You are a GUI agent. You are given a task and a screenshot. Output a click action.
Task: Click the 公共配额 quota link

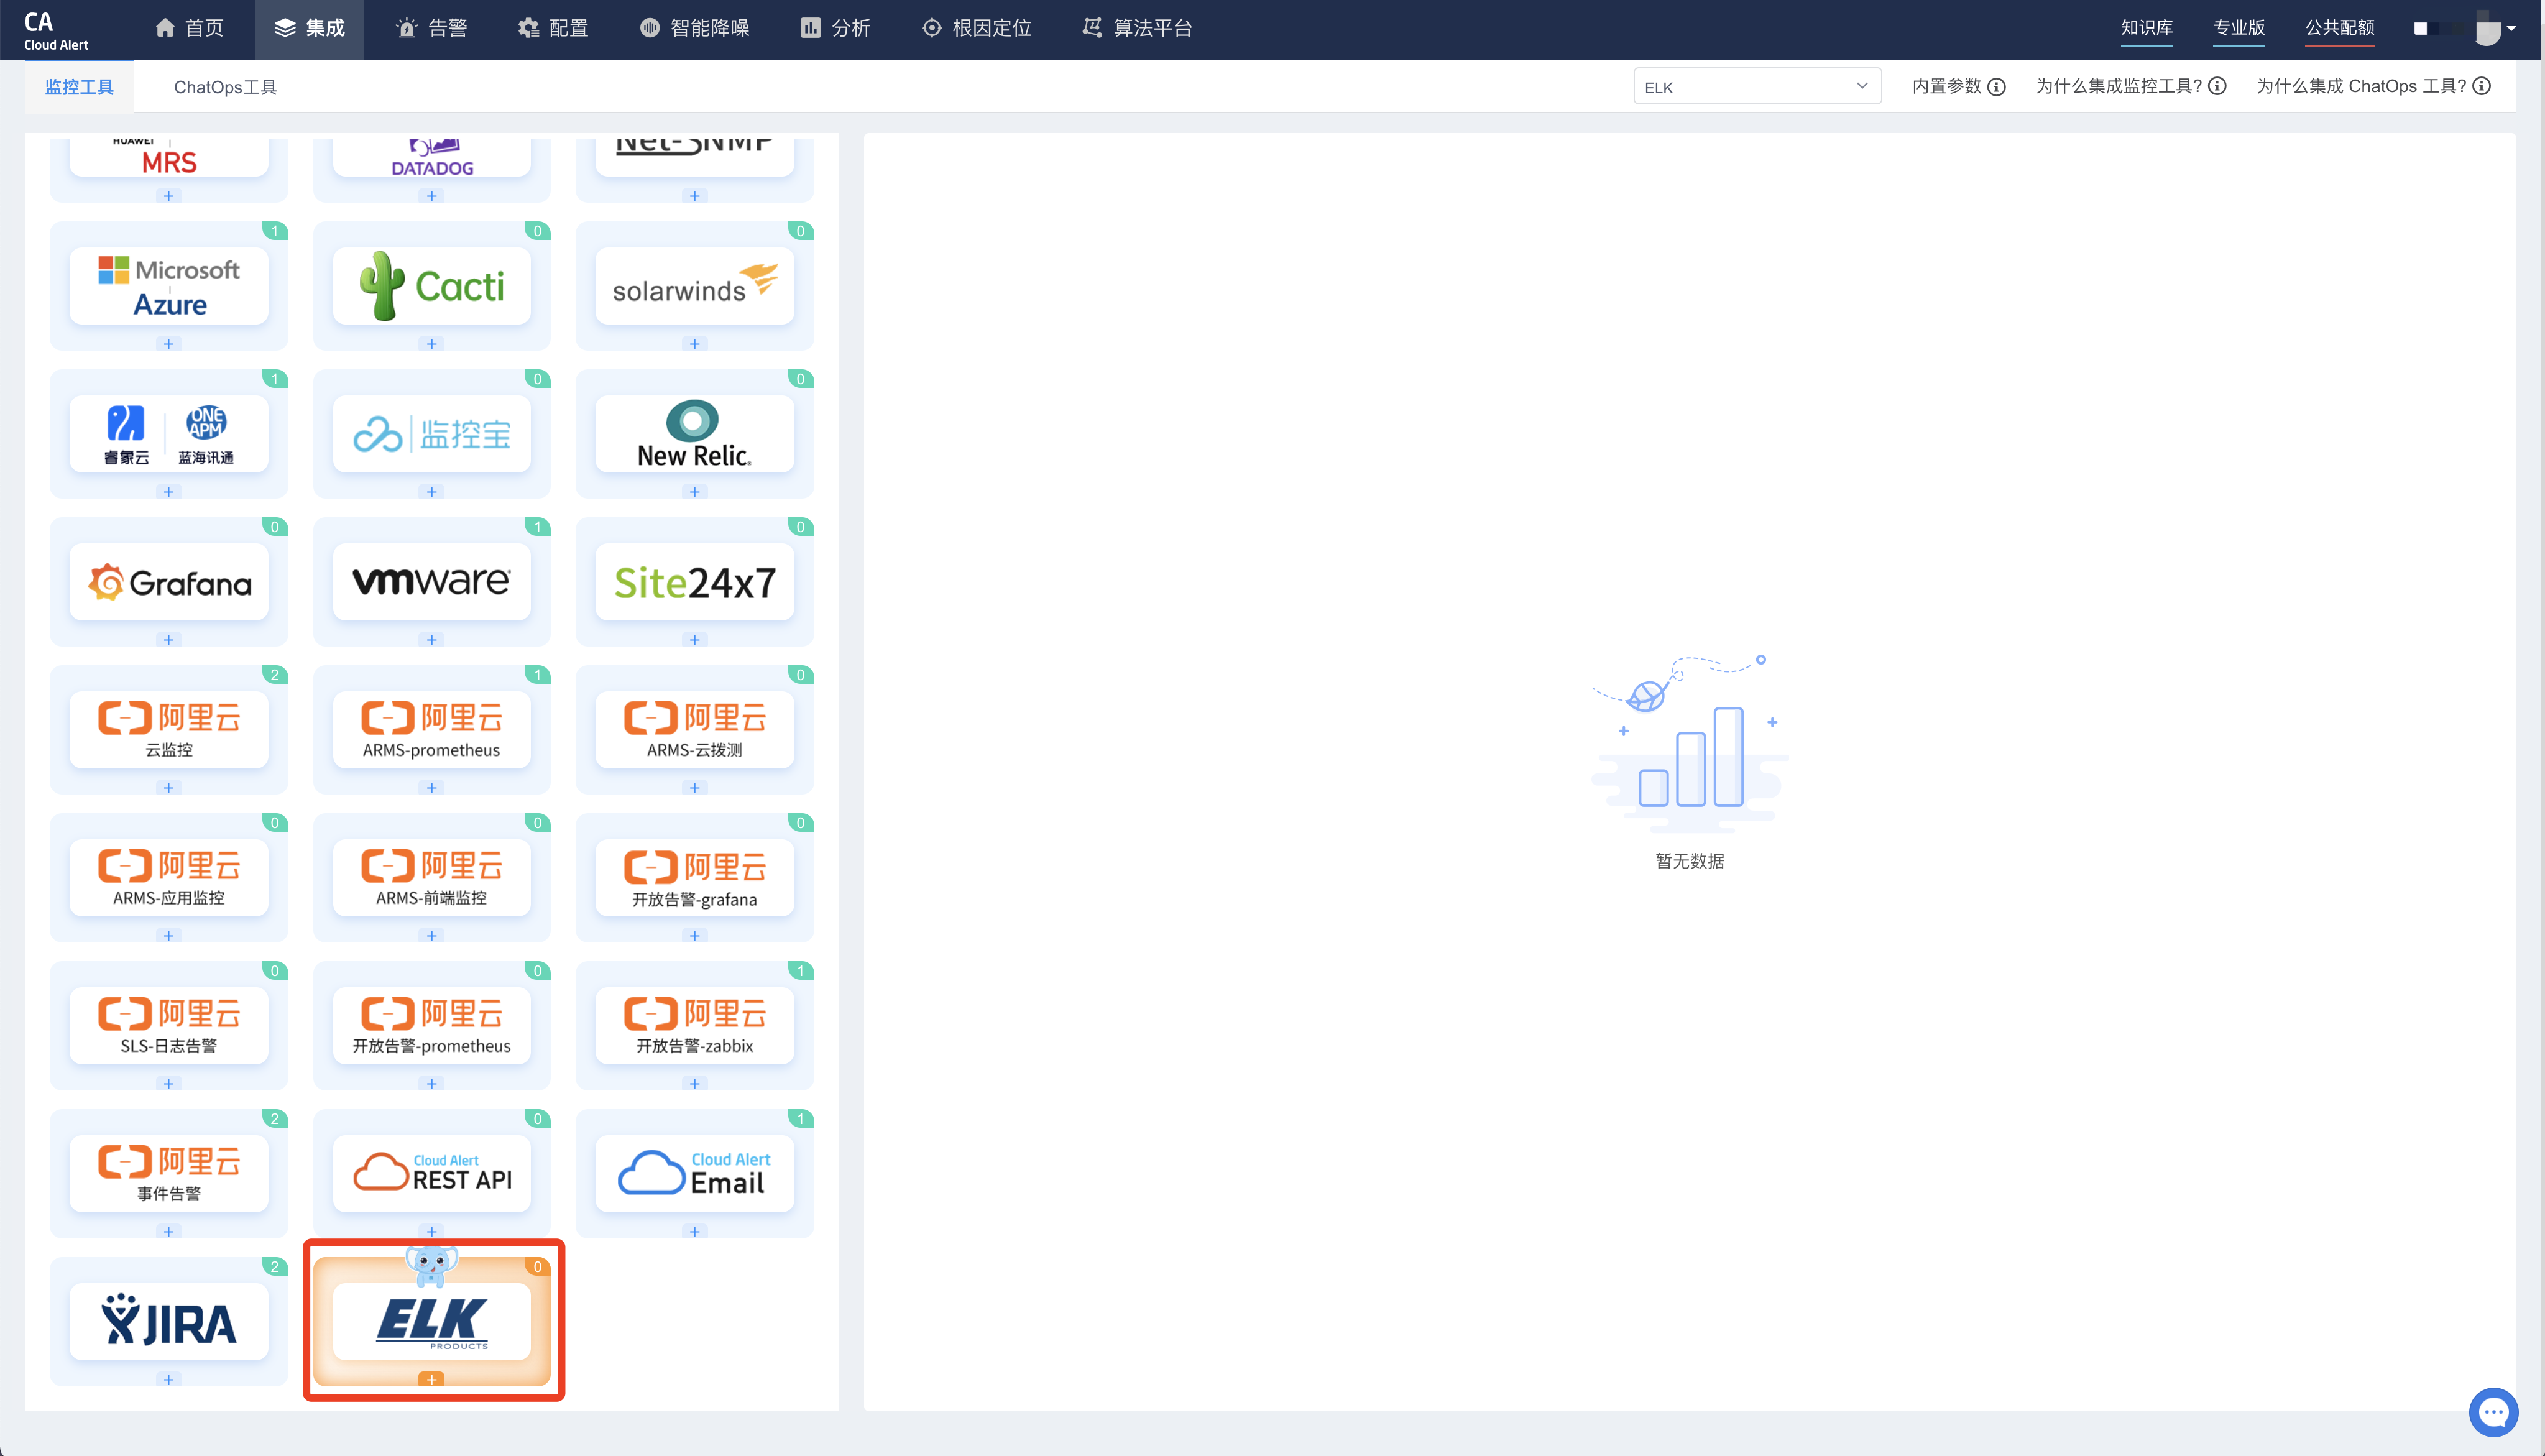point(2339,28)
